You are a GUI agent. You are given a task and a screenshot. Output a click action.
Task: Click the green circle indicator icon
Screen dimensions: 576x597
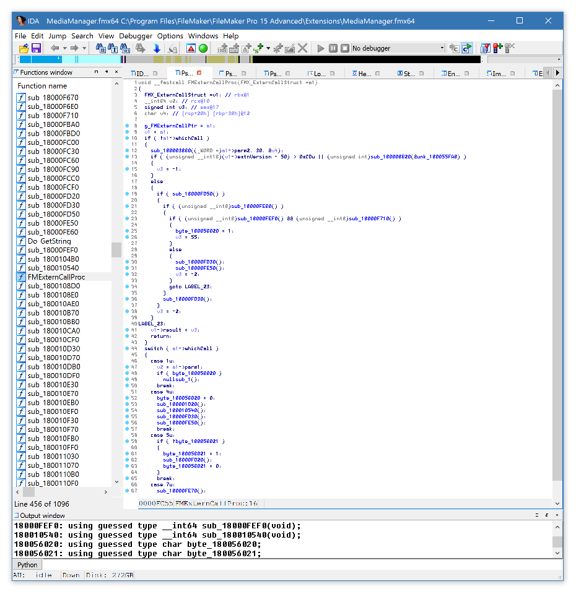pyautogui.click(x=203, y=48)
